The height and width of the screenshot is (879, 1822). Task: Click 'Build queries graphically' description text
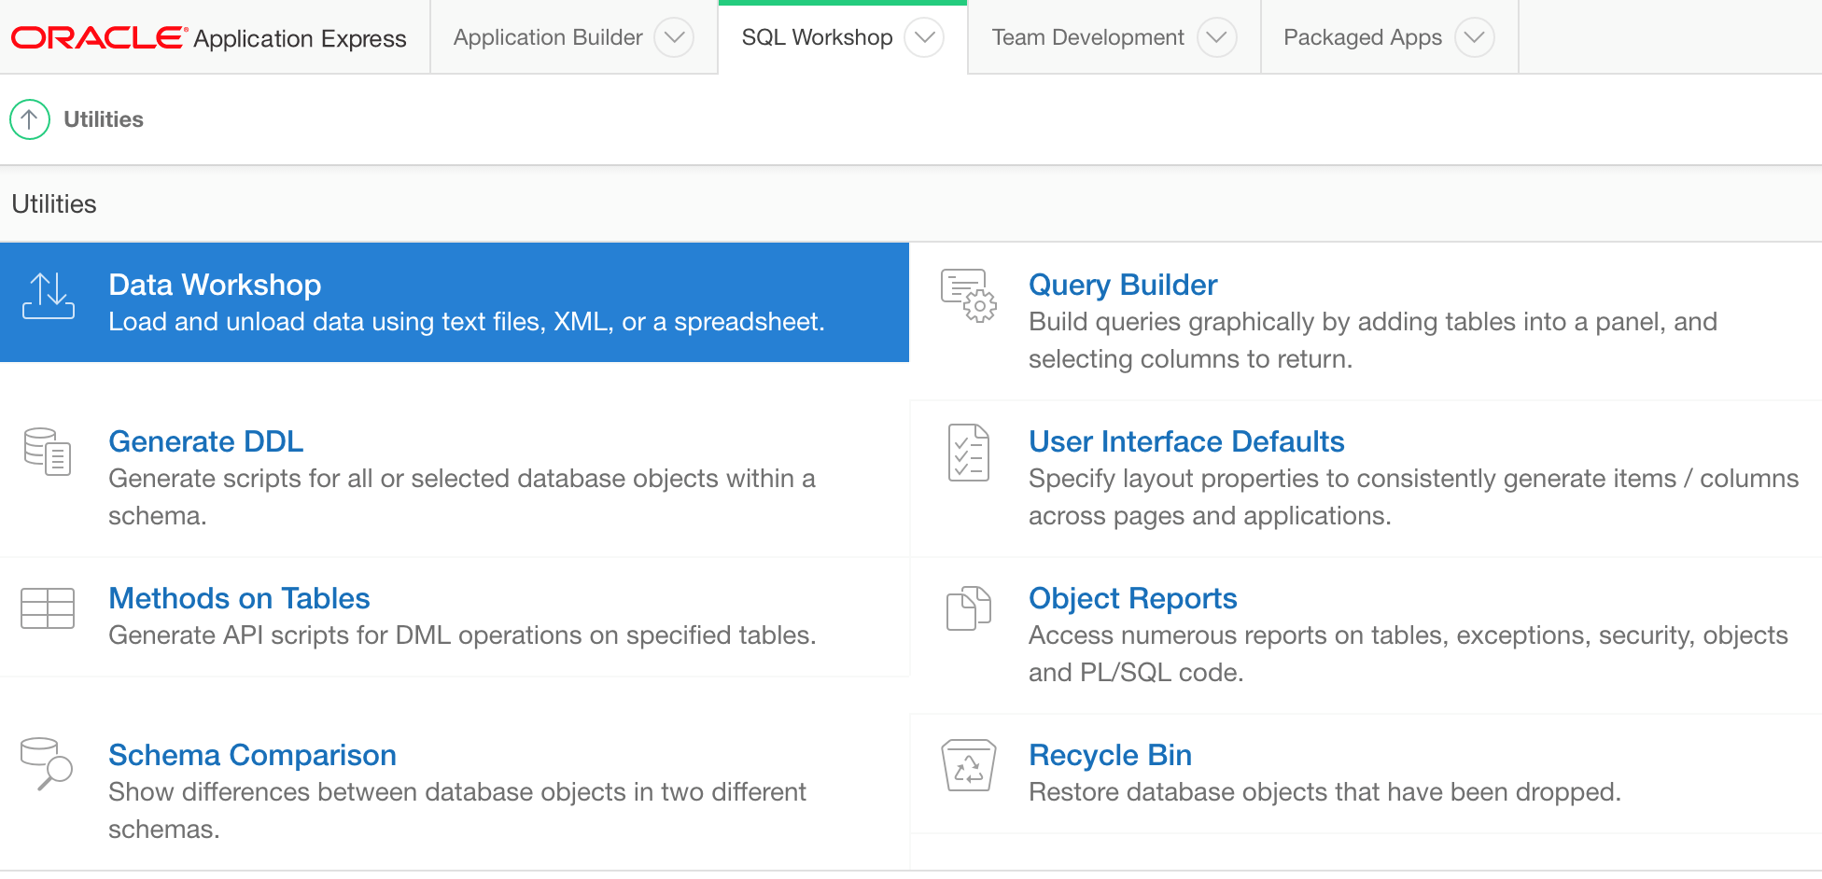coord(1373,341)
